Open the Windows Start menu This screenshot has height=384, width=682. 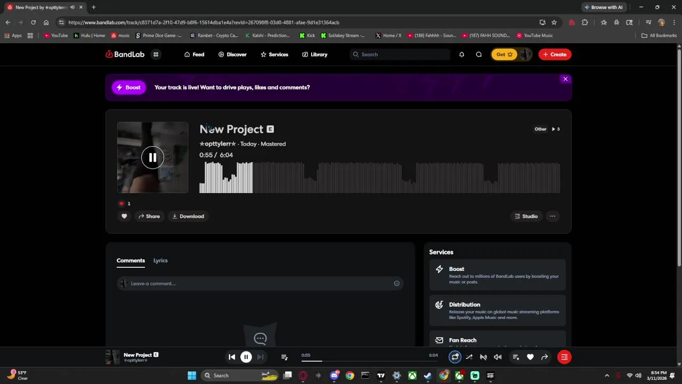click(192, 375)
